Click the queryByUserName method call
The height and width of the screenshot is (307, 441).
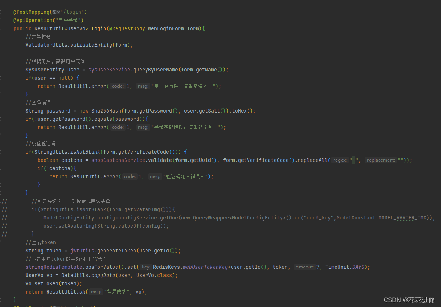(x=156, y=70)
